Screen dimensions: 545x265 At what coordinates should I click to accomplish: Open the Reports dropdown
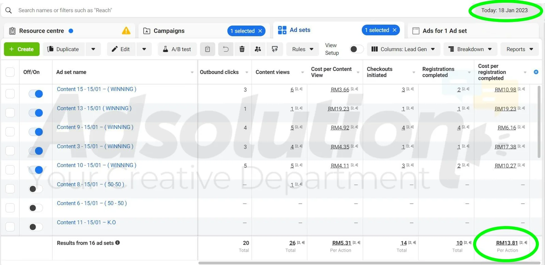(519, 49)
